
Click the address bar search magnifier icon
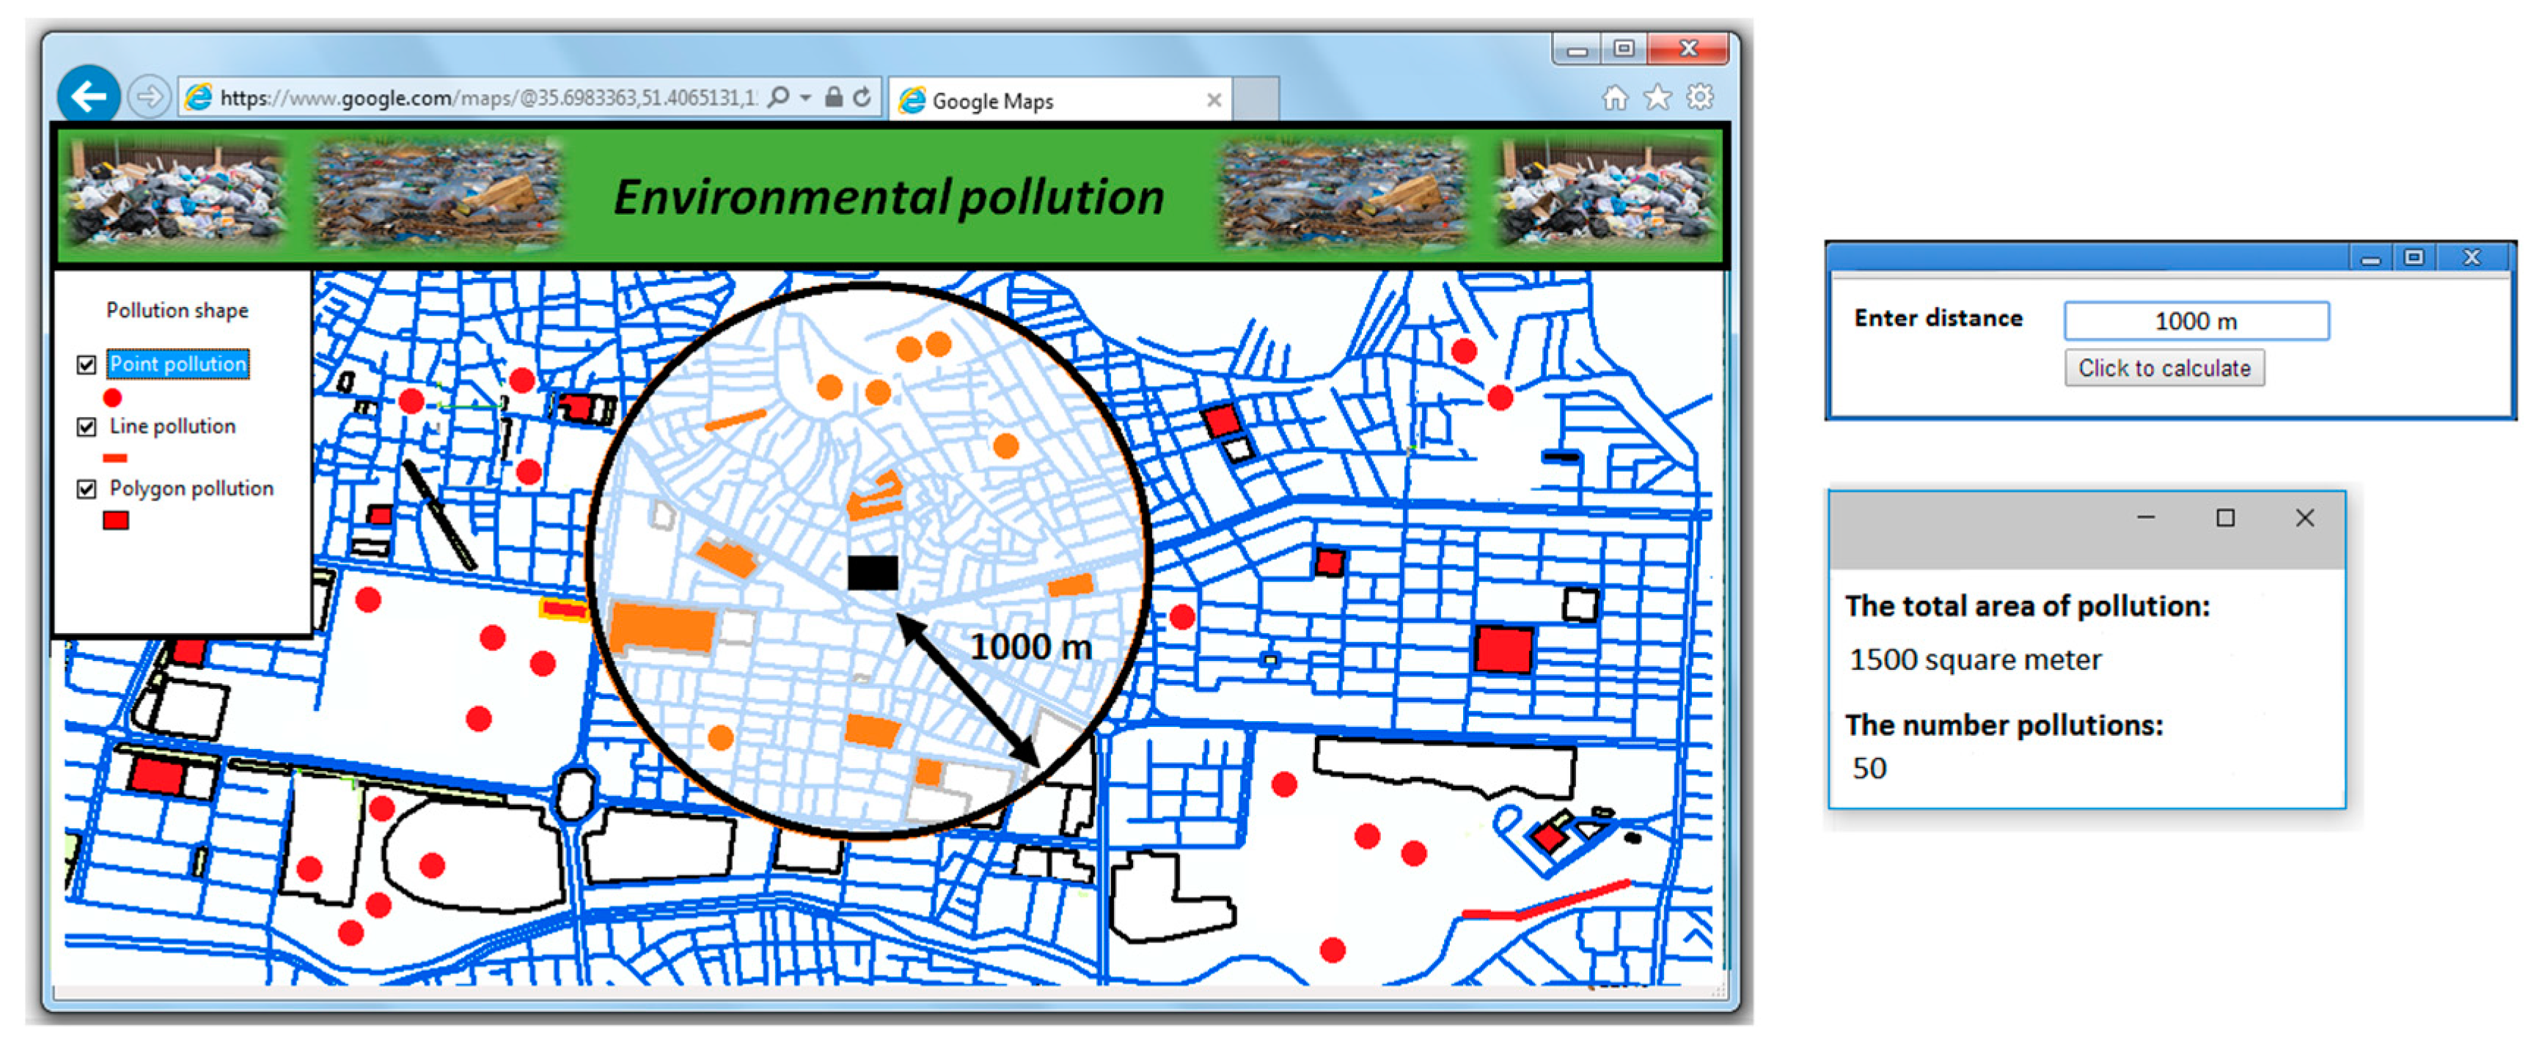[x=777, y=97]
